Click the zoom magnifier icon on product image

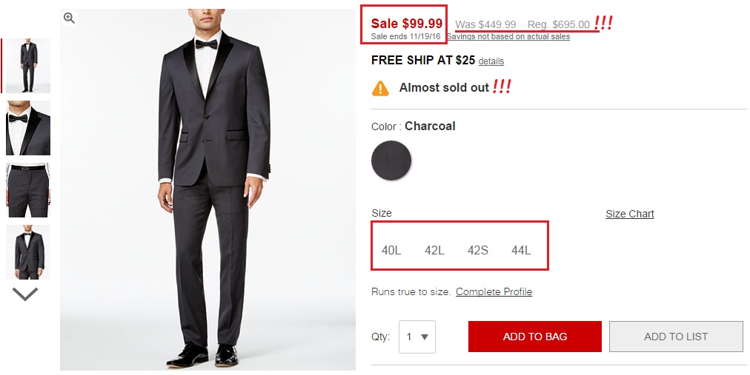pyautogui.click(x=69, y=18)
